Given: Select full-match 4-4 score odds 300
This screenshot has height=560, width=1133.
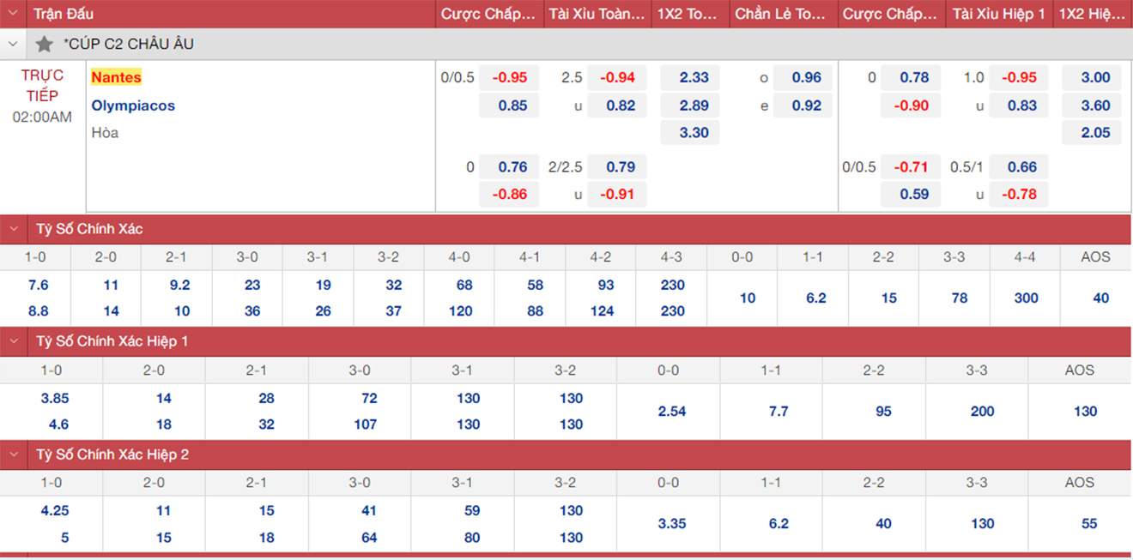Looking at the screenshot, I should tap(1025, 298).
